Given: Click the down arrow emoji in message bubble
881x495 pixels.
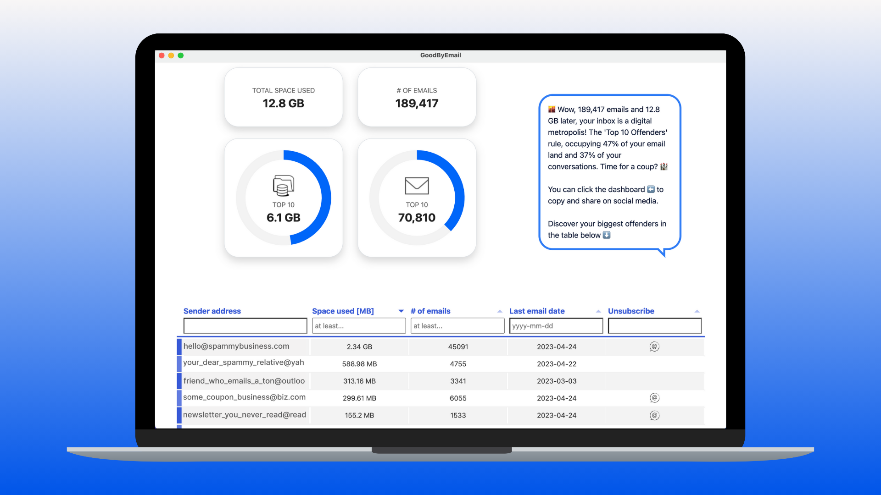Looking at the screenshot, I should (x=607, y=235).
